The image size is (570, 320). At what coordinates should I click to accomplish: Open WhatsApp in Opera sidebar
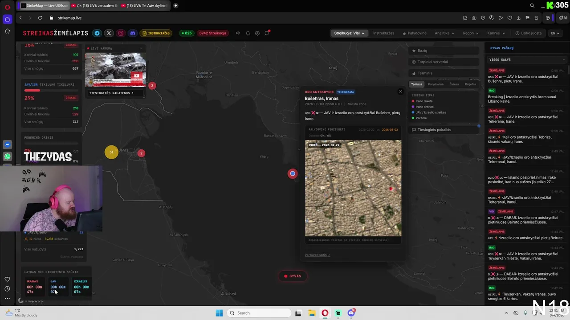pyautogui.click(x=7, y=156)
